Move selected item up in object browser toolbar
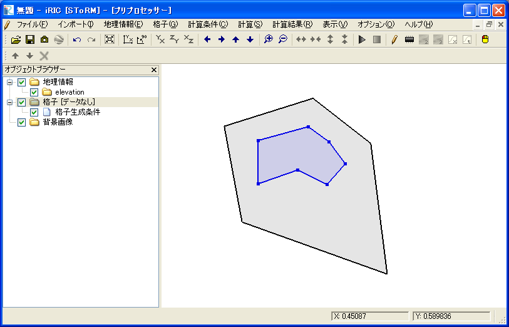The width and height of the screenshot is (509, 327). click(15, 56)
